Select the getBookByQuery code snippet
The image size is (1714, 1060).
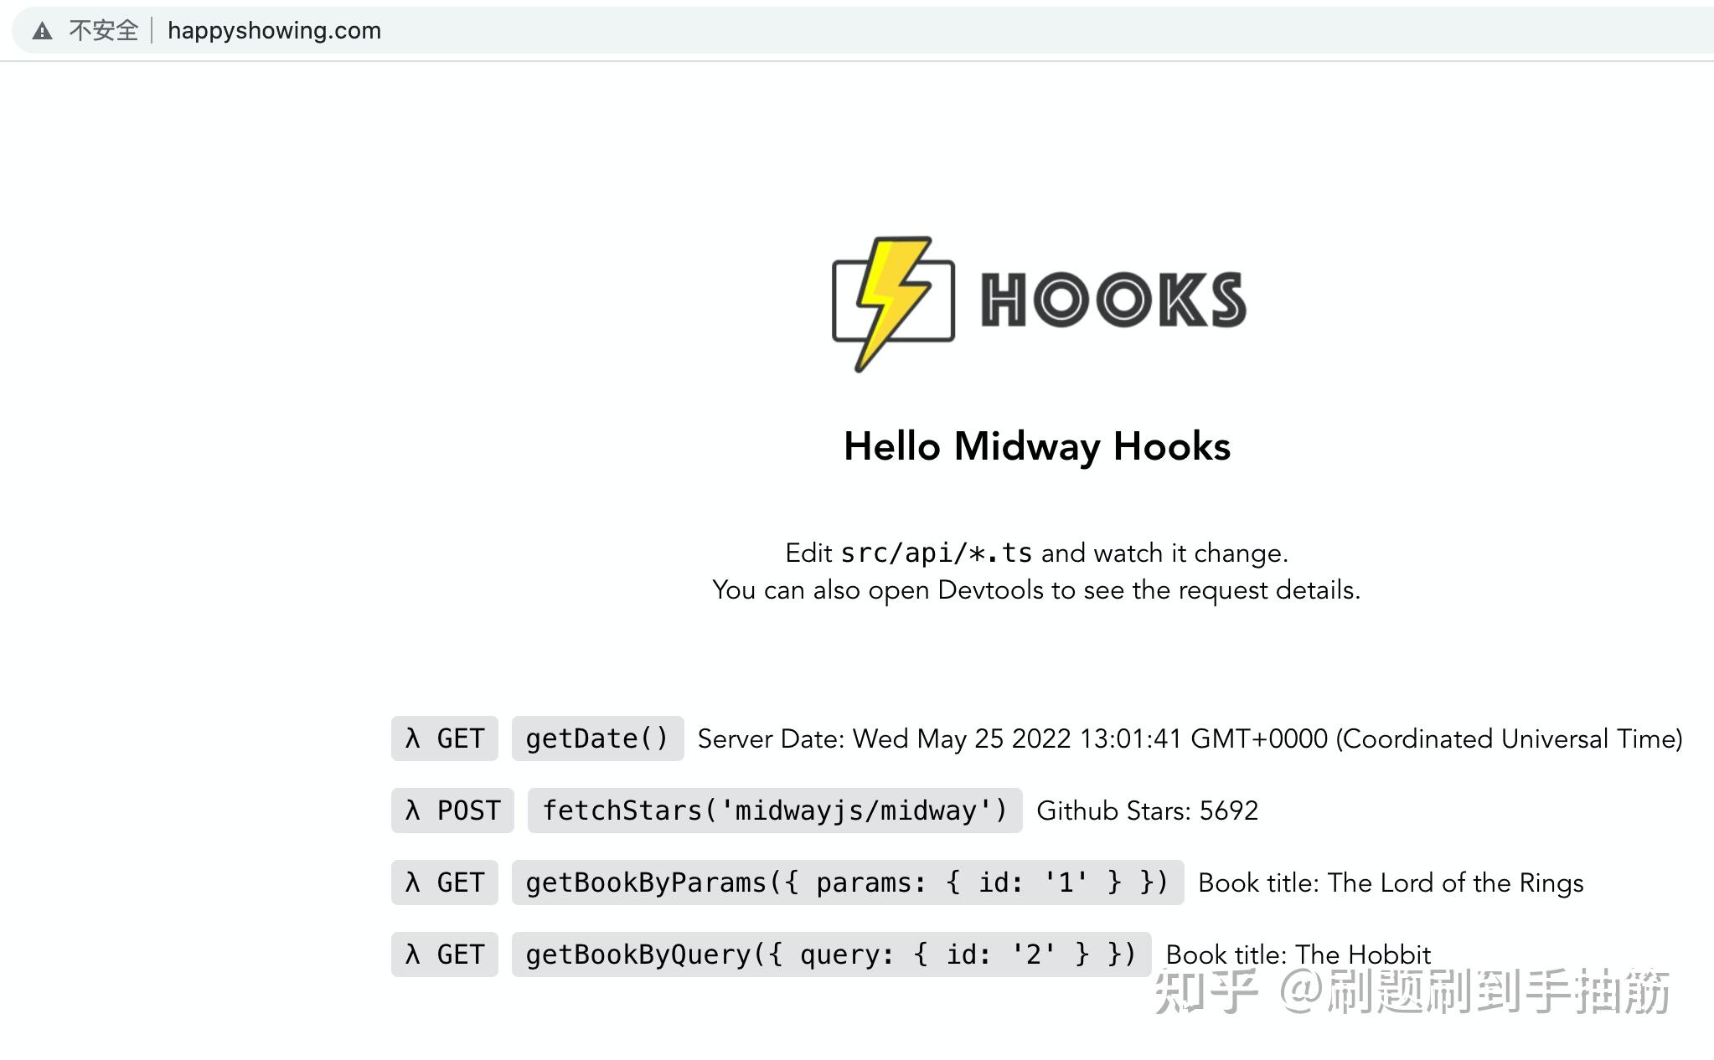click(x=829, y=954)
